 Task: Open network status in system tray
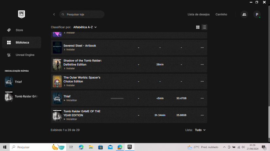tap(239, 147)
